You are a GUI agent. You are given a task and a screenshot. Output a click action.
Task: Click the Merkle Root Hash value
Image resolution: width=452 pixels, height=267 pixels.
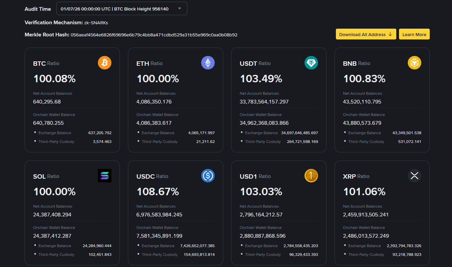point(154,35)
